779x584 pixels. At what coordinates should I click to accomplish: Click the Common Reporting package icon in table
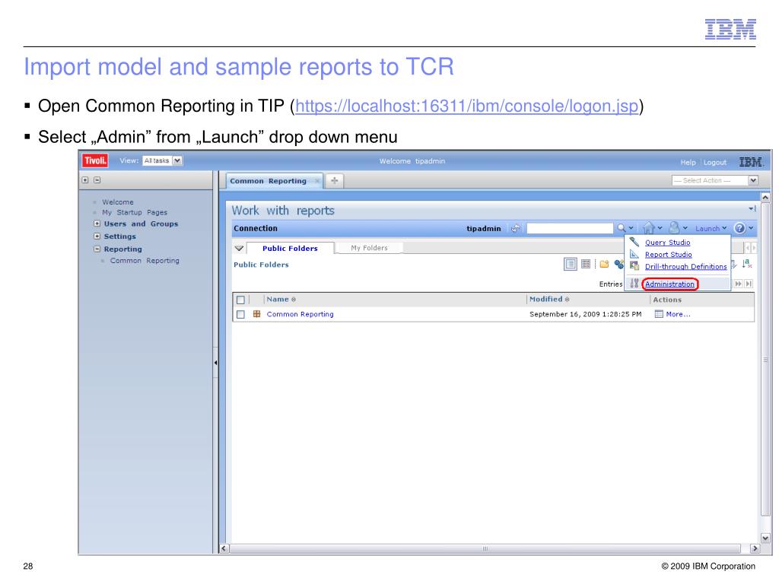tap(257, 314)
